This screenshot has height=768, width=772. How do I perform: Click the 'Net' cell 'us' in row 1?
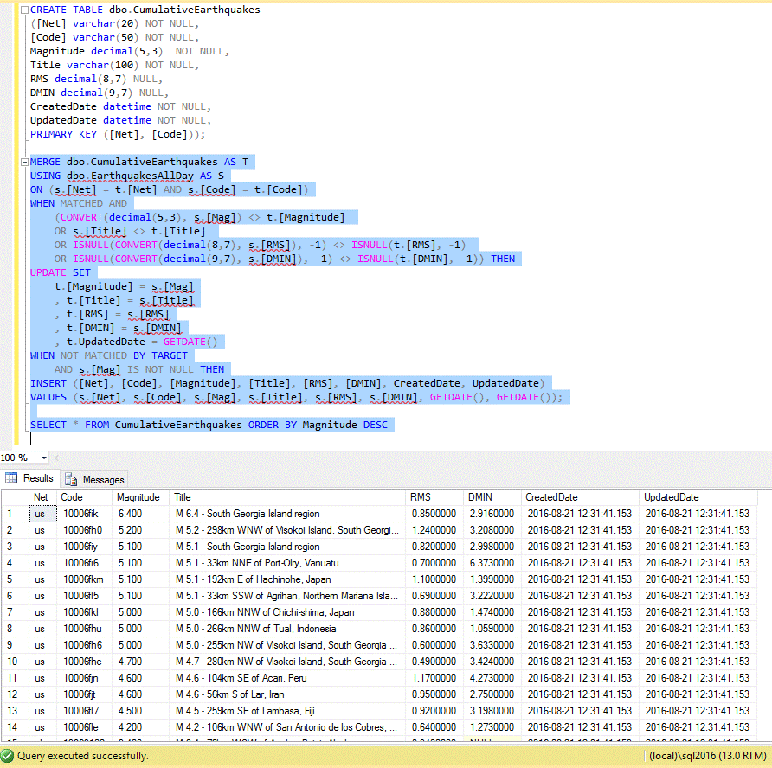pos(42,514)
